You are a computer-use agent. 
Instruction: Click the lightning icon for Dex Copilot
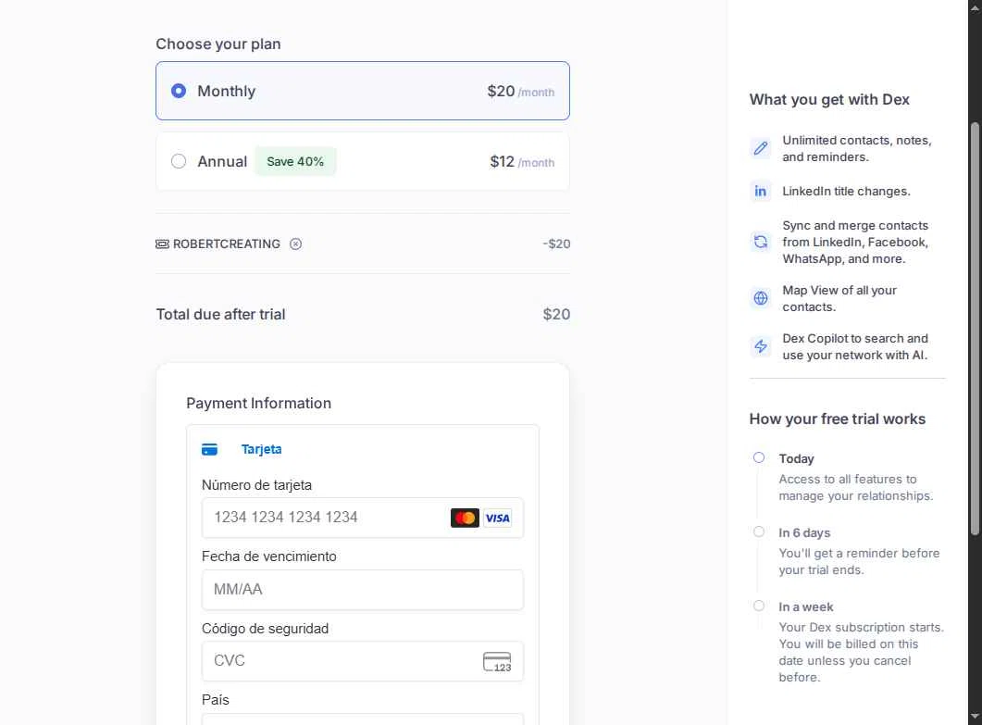(x=760, y=346)
